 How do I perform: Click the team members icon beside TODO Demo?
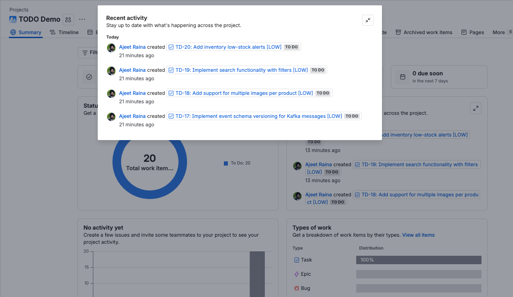click(x=68, y=20)
